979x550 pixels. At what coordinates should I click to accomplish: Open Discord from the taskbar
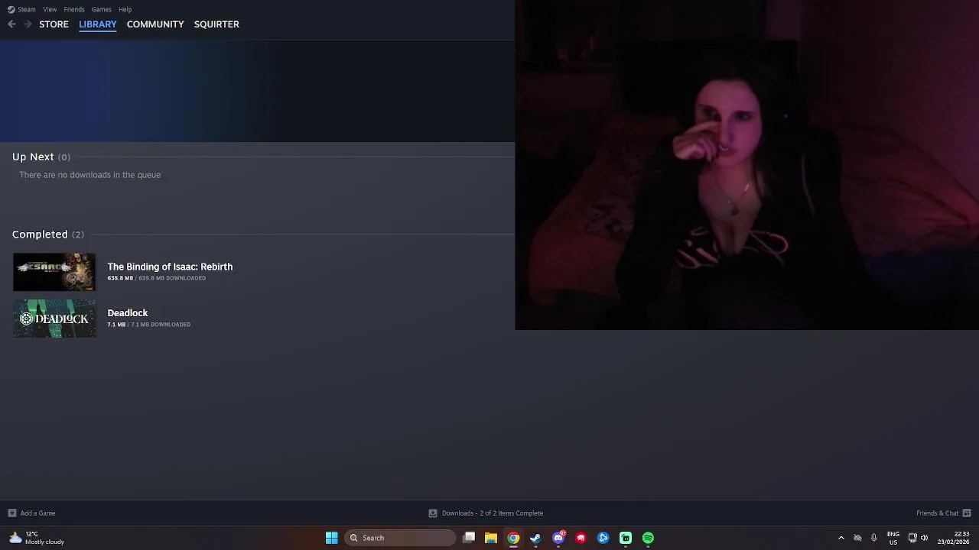click(558, 538)
